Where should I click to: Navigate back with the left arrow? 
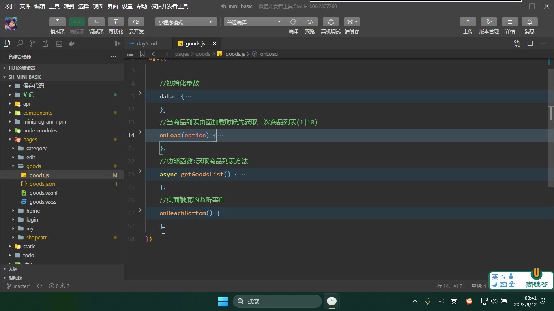click(154, 54)
